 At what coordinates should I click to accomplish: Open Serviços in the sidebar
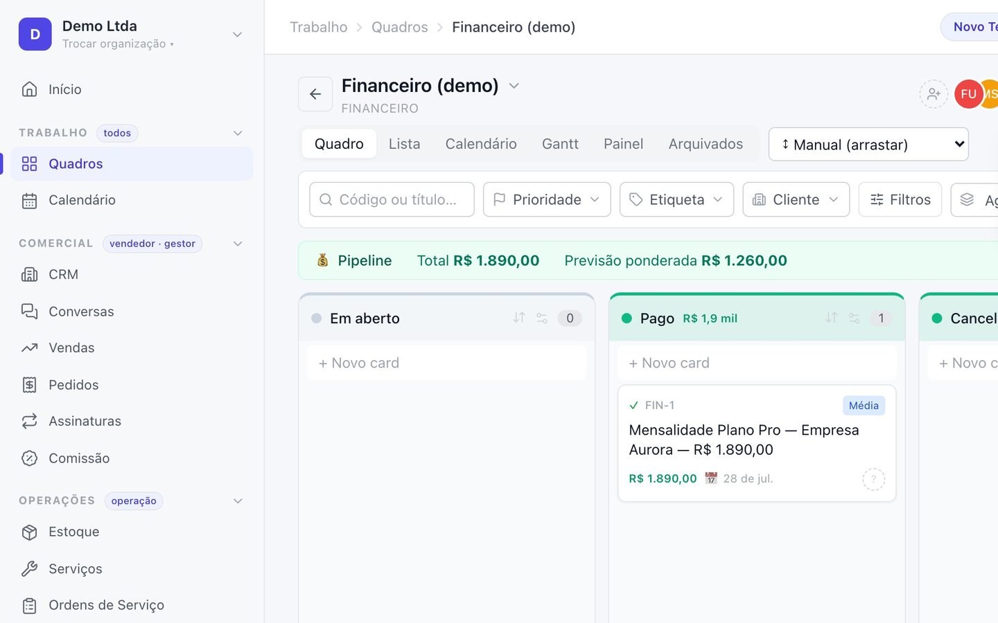132,569
